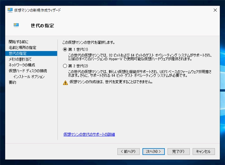
Task: Go to ネットワークの構成 step
Action: coord(22,65)
